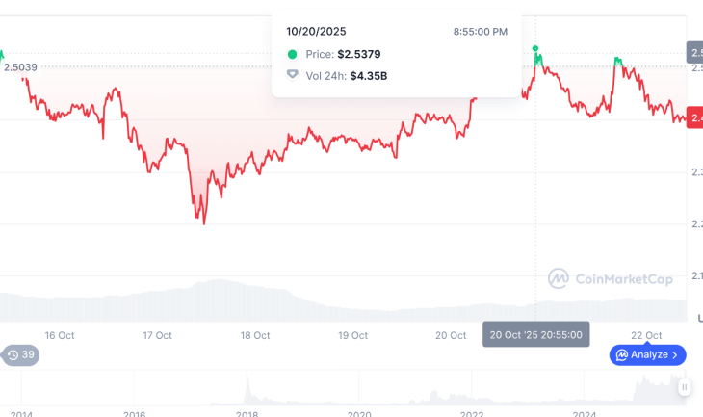Click the sparkle icon inside Analyze button

[622, 355]
